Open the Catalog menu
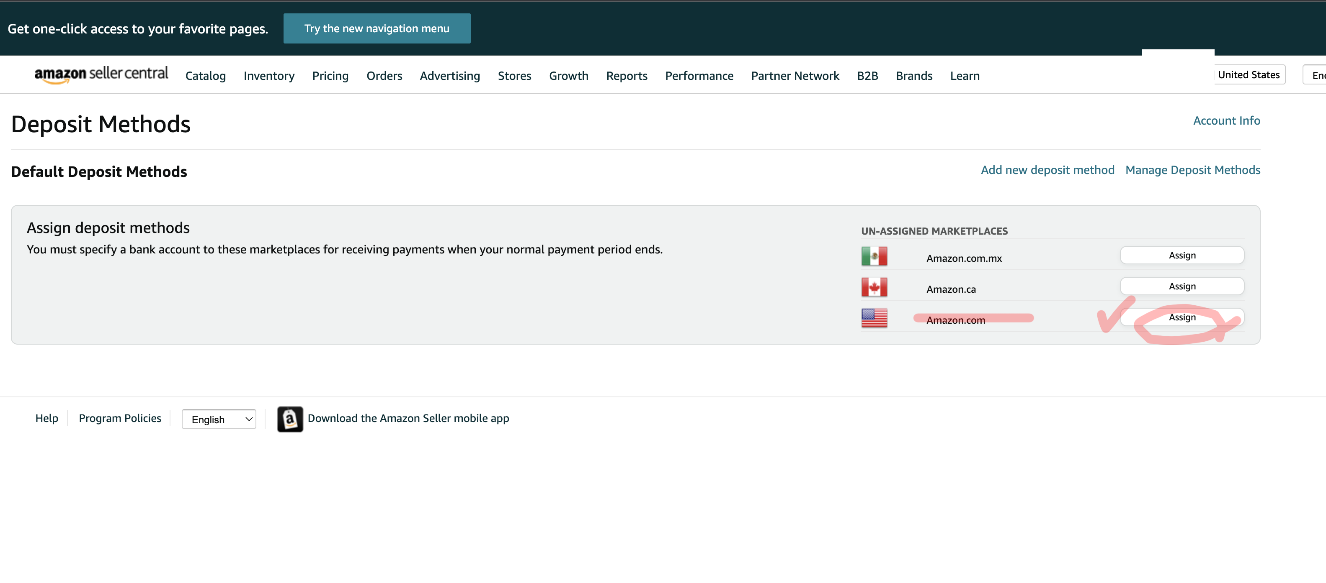Screen dimensions: 1326x583 coord(205,76)
